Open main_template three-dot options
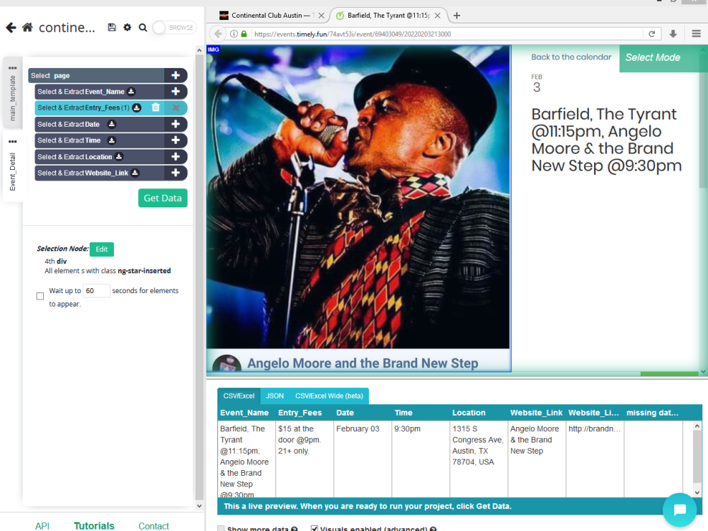 [x=13, y=68]
